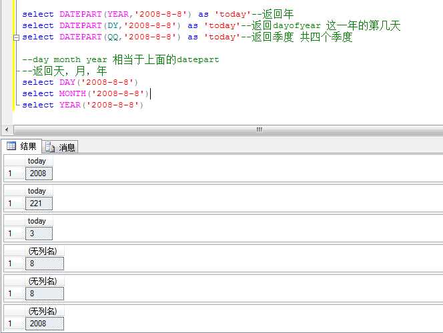Click the QQ argument in third select line
This screenshot has height=333, width=443.
(x=113, y=37)
